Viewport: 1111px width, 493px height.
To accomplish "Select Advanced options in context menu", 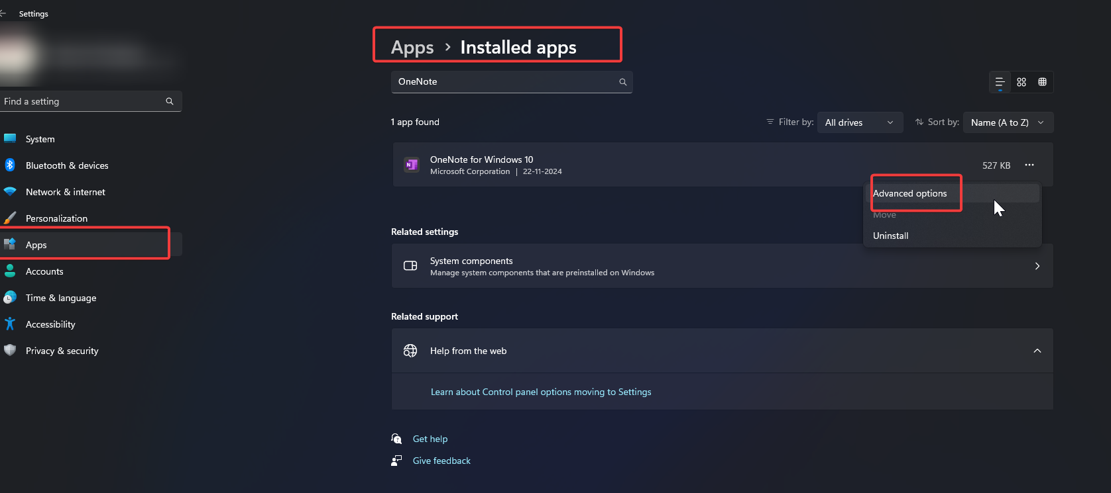I will (952, 193).
